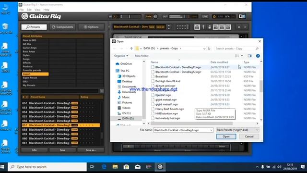Click the Search presets - Copy field
Viewport: 307px width, 173px height.
coord(237,49)
